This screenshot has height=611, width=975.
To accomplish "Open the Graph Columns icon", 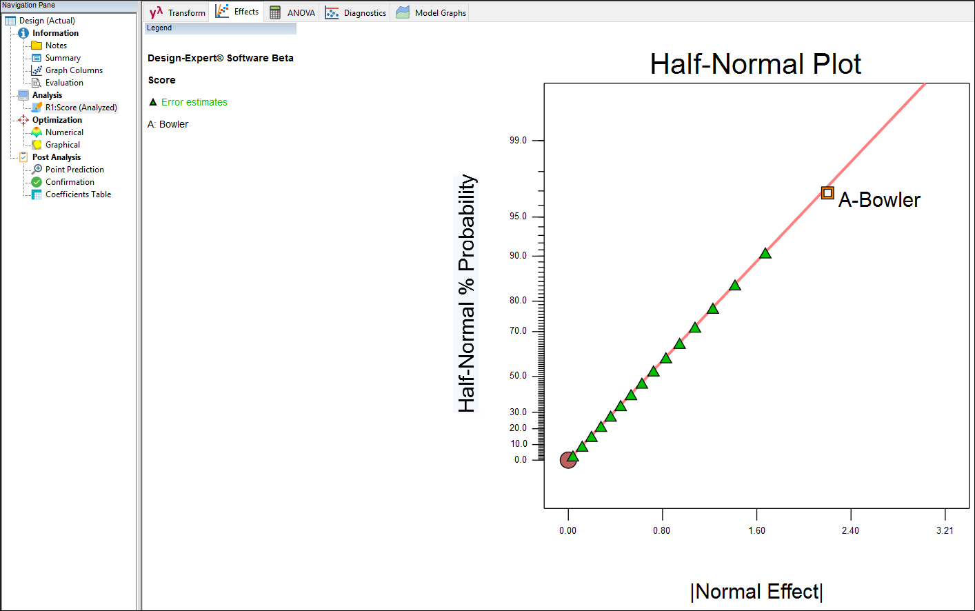I will pyautogui.click(x=36, y=70).
